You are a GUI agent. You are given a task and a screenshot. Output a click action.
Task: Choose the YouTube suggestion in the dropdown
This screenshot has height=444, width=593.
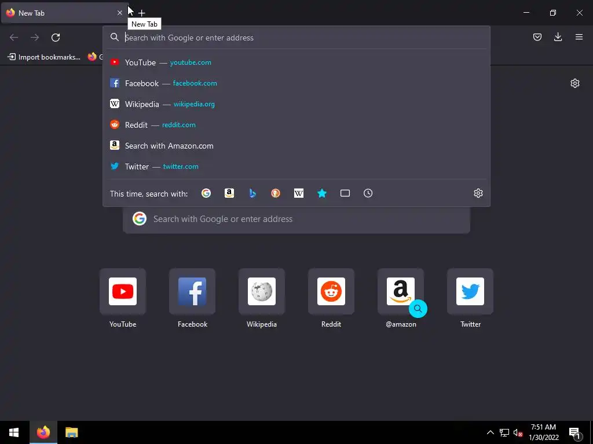(x=296, y=62)
